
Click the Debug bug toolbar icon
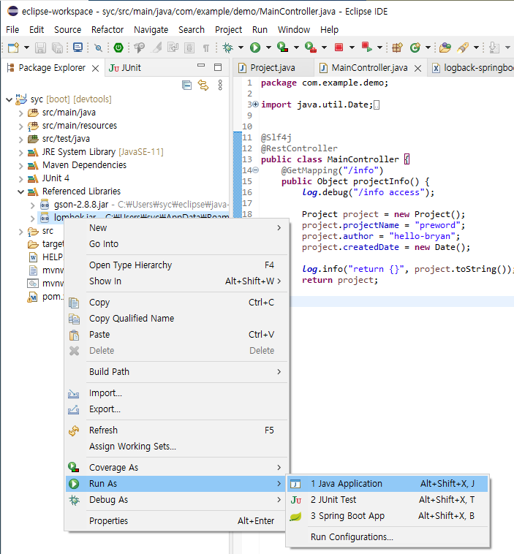coord(228,48)
